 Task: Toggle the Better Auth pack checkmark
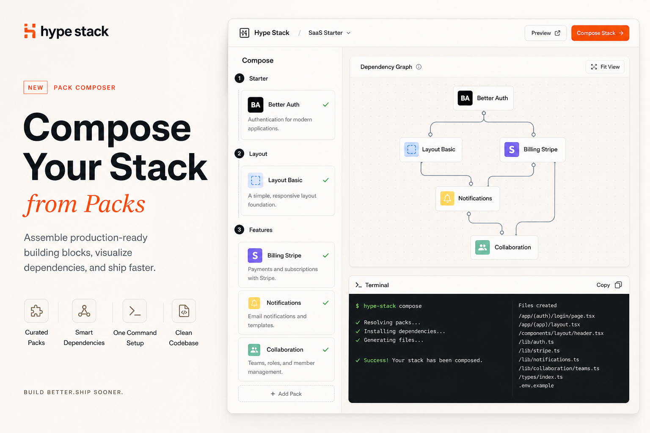[x=326, y=104]
